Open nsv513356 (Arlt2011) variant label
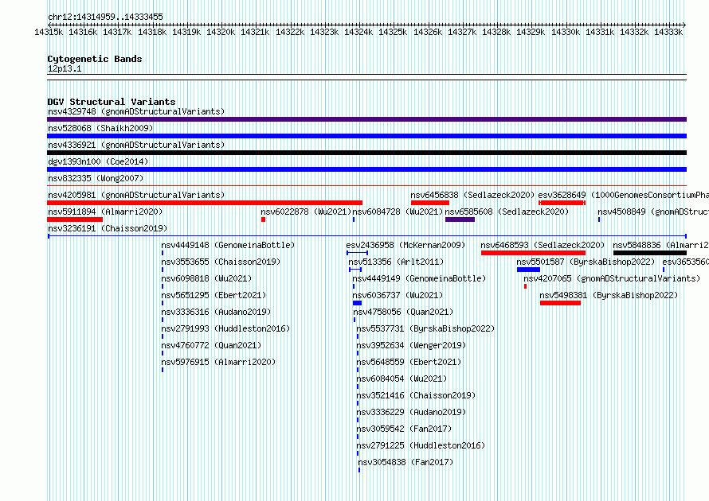 pos(396,262)
